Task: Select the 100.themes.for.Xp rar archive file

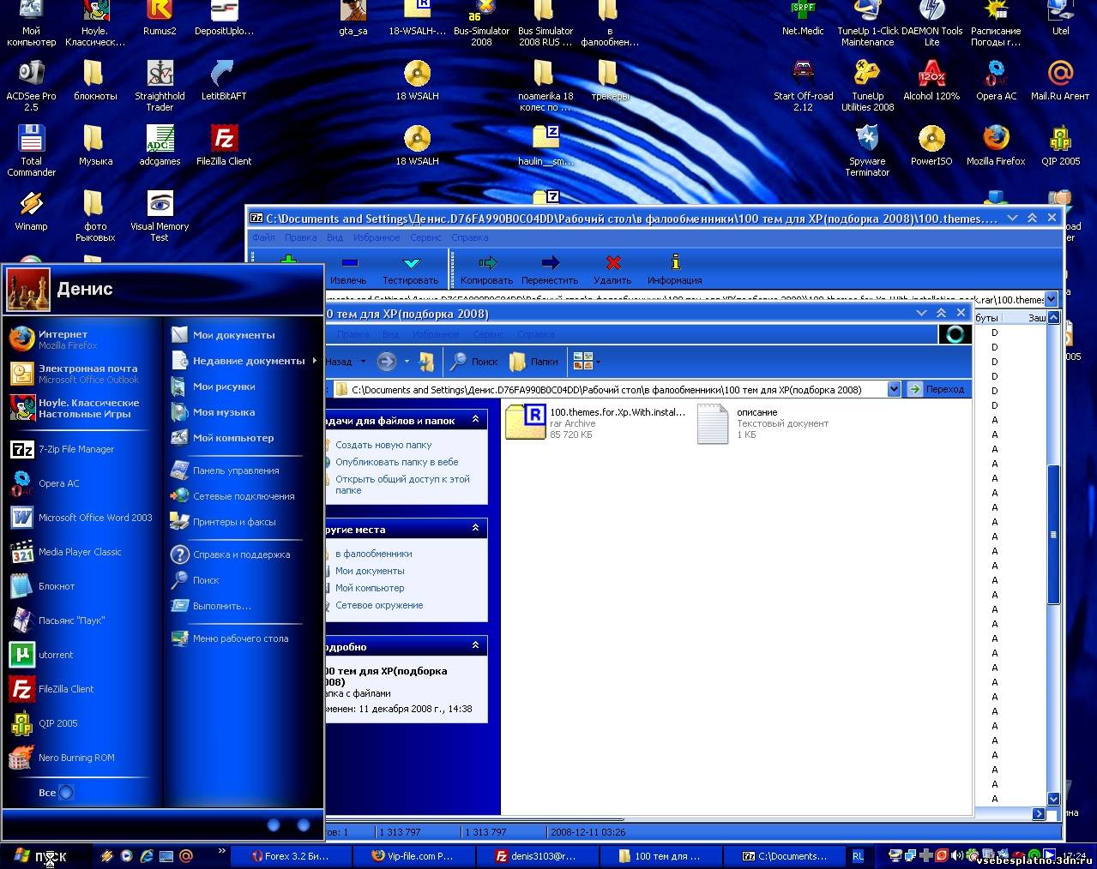Action: pos(596,423)
